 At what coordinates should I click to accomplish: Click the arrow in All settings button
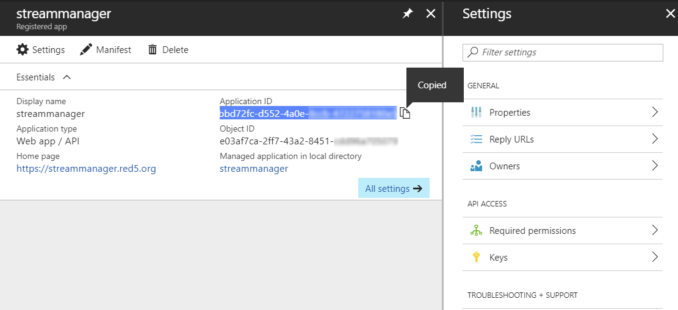(x=417, y=188)
